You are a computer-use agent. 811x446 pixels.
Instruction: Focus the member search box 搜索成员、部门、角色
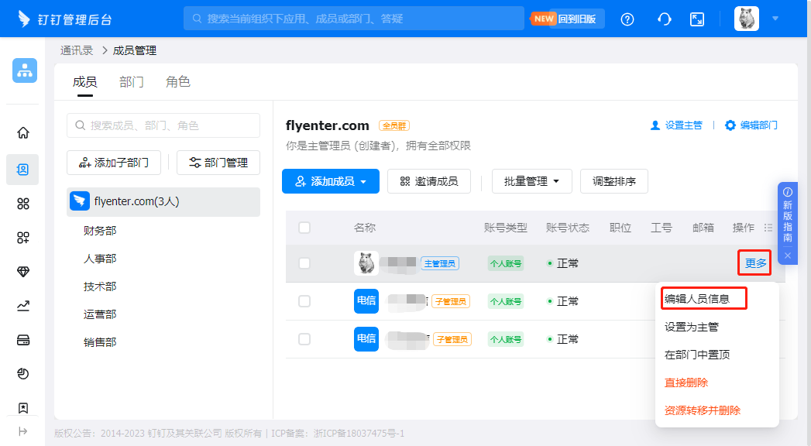(x=163, y=125)
